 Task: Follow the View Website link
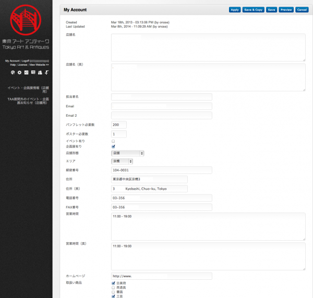pos(39,65)
